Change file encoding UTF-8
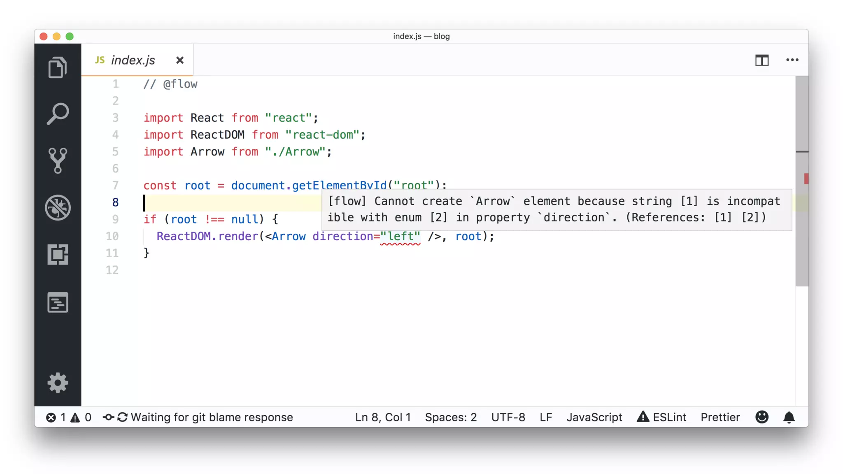This screenshot has height=474, width=843. pyautogui.click(x=508, y=417)
